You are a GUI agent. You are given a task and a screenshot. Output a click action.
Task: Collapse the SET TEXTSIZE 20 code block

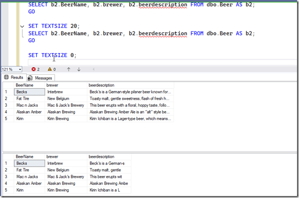[x=22, y=27]
